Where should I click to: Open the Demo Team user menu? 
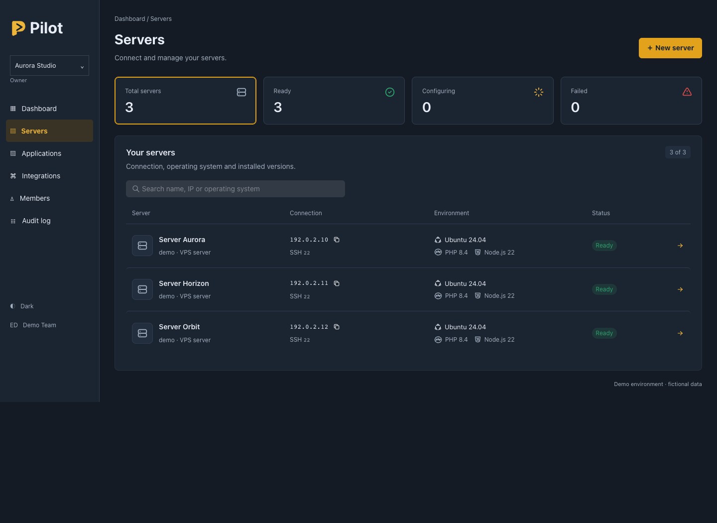[33, 325]
